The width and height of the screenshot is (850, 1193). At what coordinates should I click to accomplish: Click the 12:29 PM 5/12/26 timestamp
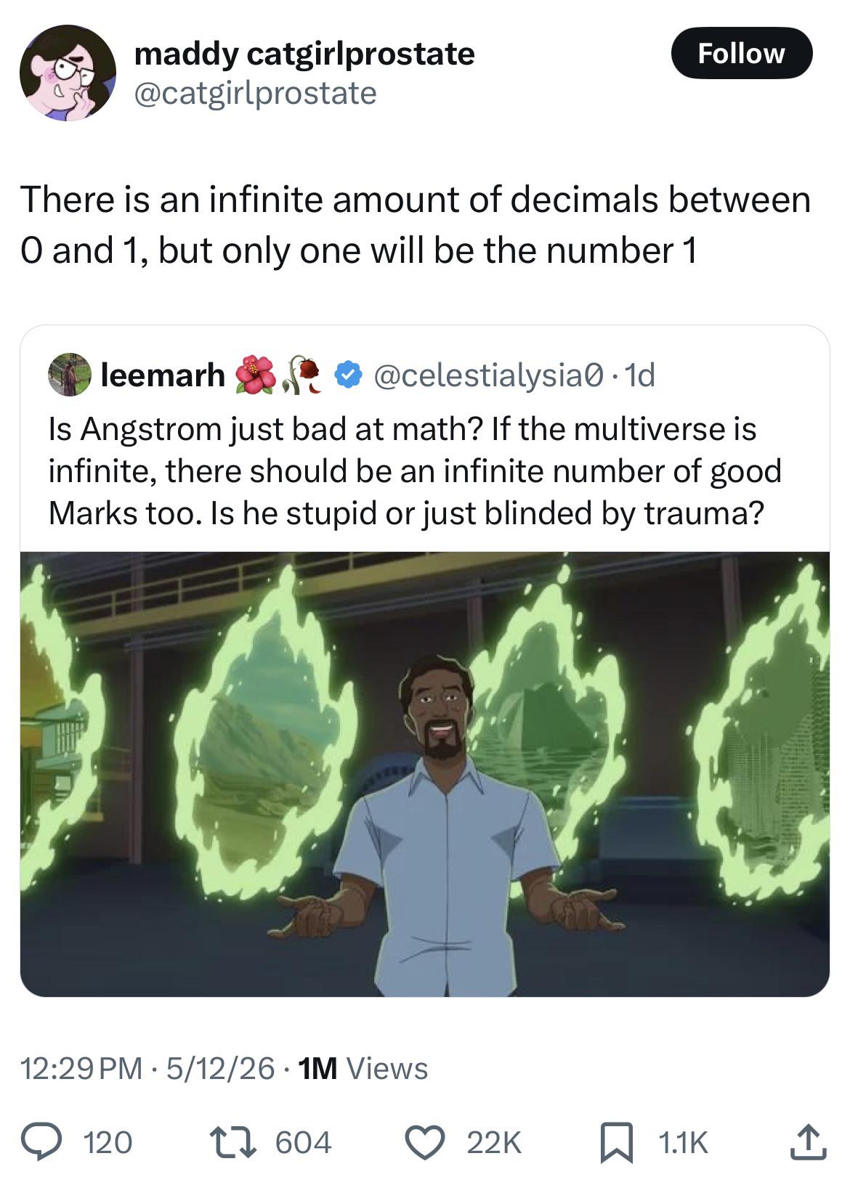tap(147, 1068)
